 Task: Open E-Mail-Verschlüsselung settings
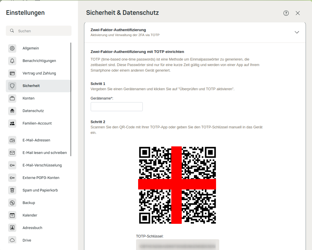[38, 165]
